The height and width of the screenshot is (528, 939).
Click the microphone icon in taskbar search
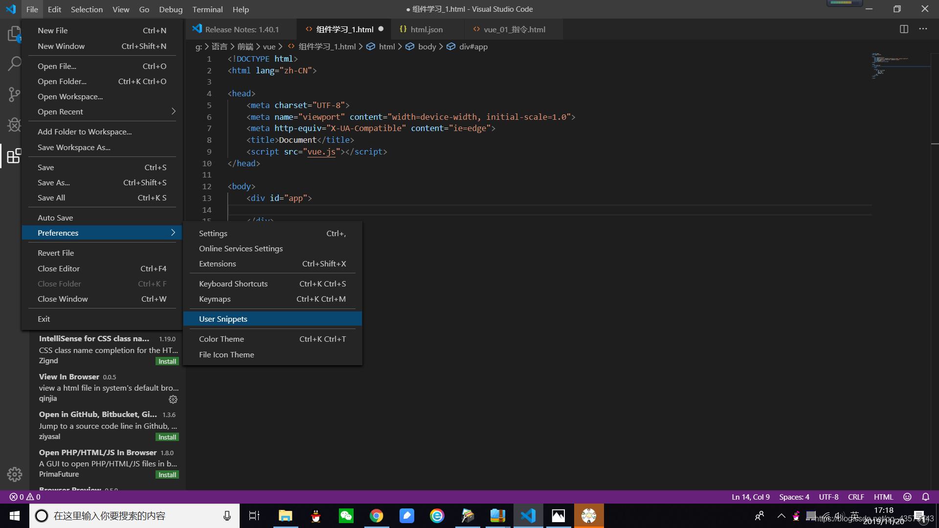pos(227,516)
